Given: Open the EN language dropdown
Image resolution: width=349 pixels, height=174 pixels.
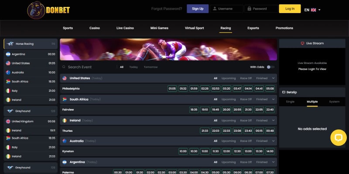Looking at the screenshot, I should pyautogui.click(x=313, y=9).
